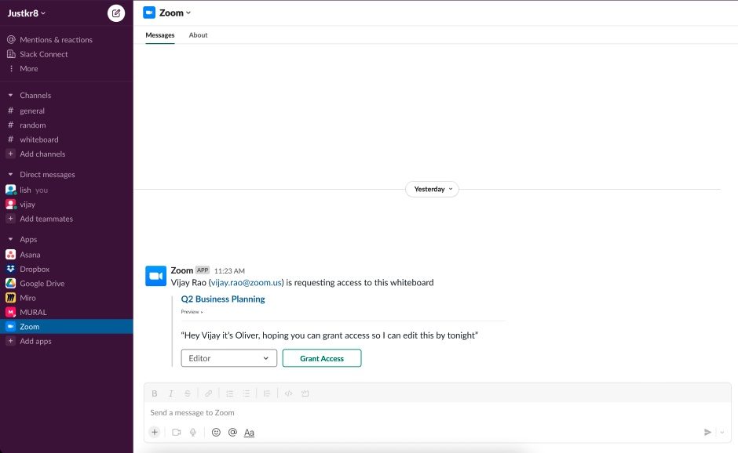This screenshot has width=738, height=453.
Task: Record an audio clip with microphone
Action: pyautogui.click(x=193, y=433)
